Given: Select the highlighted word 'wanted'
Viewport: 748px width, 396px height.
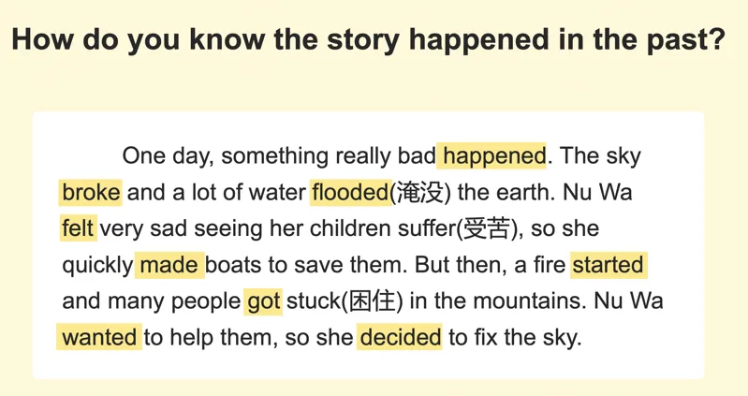Looking at the screenshot, I should tap(99, 337).
